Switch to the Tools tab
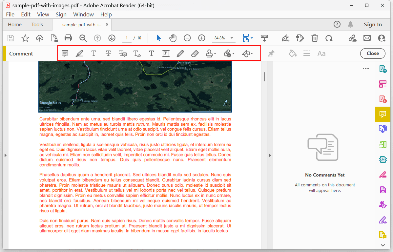The image size is (393, 252). (37, 24)
